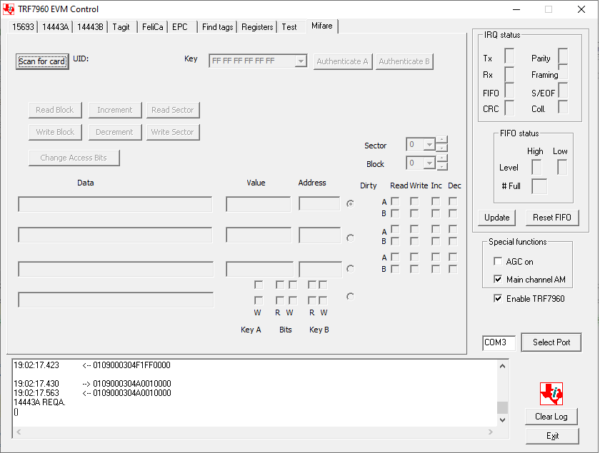The width and height of the screenshot is (600, 453).
Task: Click the Decrement button
Action: tap(115, 132)
